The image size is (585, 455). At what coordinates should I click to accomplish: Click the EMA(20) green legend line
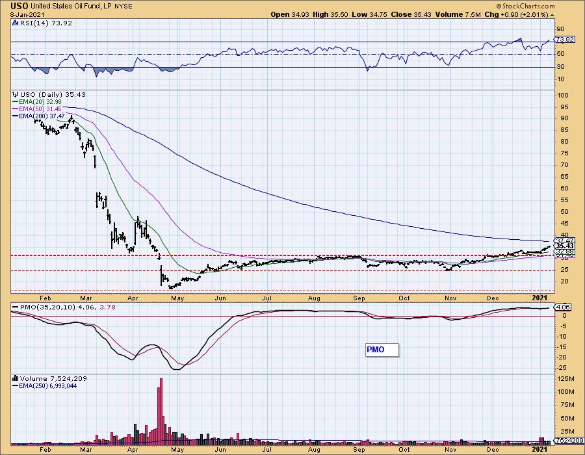click(x=15, y=102)
